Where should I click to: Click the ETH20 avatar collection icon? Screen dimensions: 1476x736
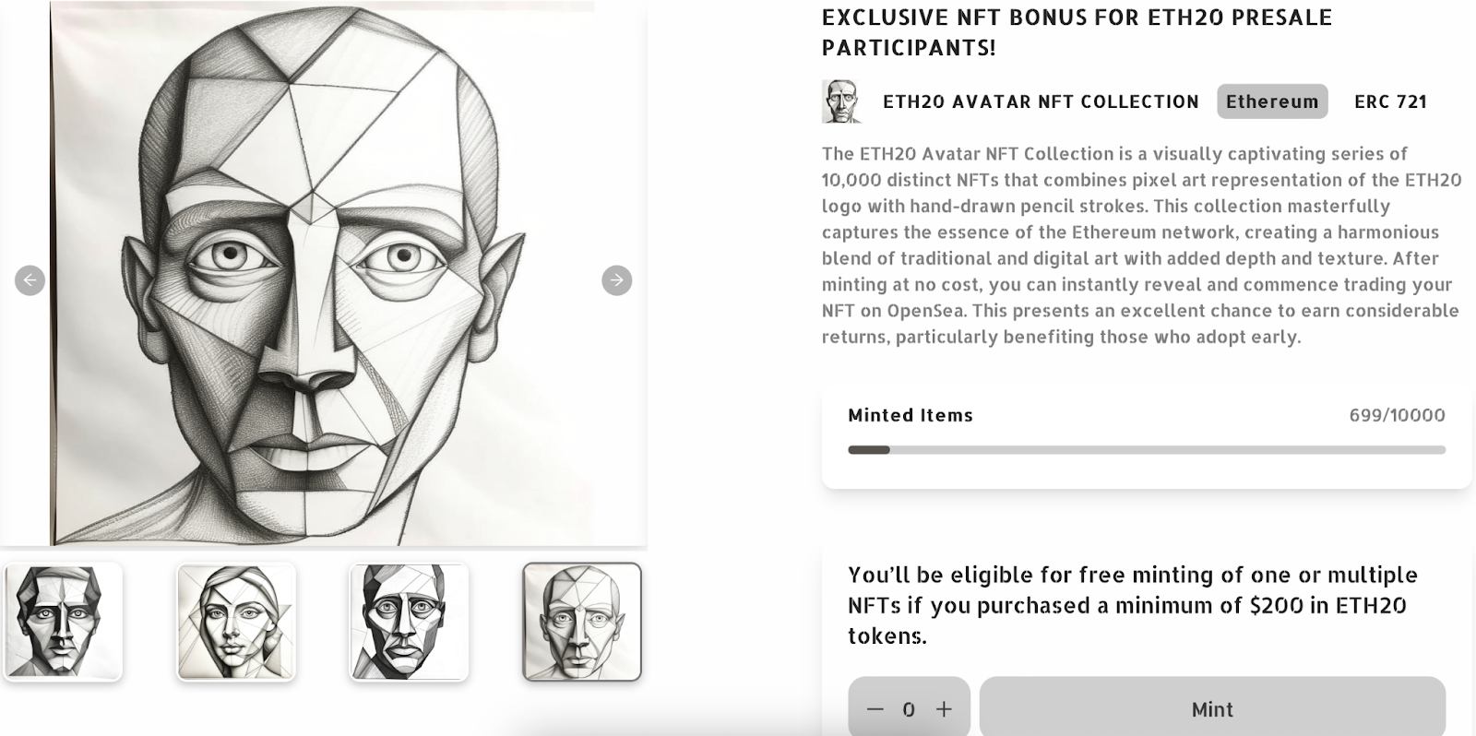[840, 101]
